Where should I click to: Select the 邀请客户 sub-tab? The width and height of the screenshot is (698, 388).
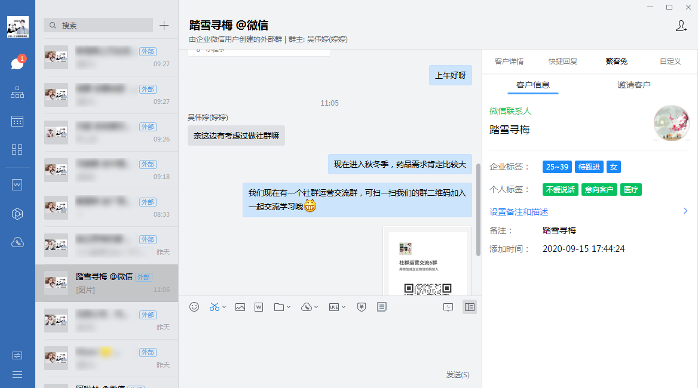coord(634,85)
